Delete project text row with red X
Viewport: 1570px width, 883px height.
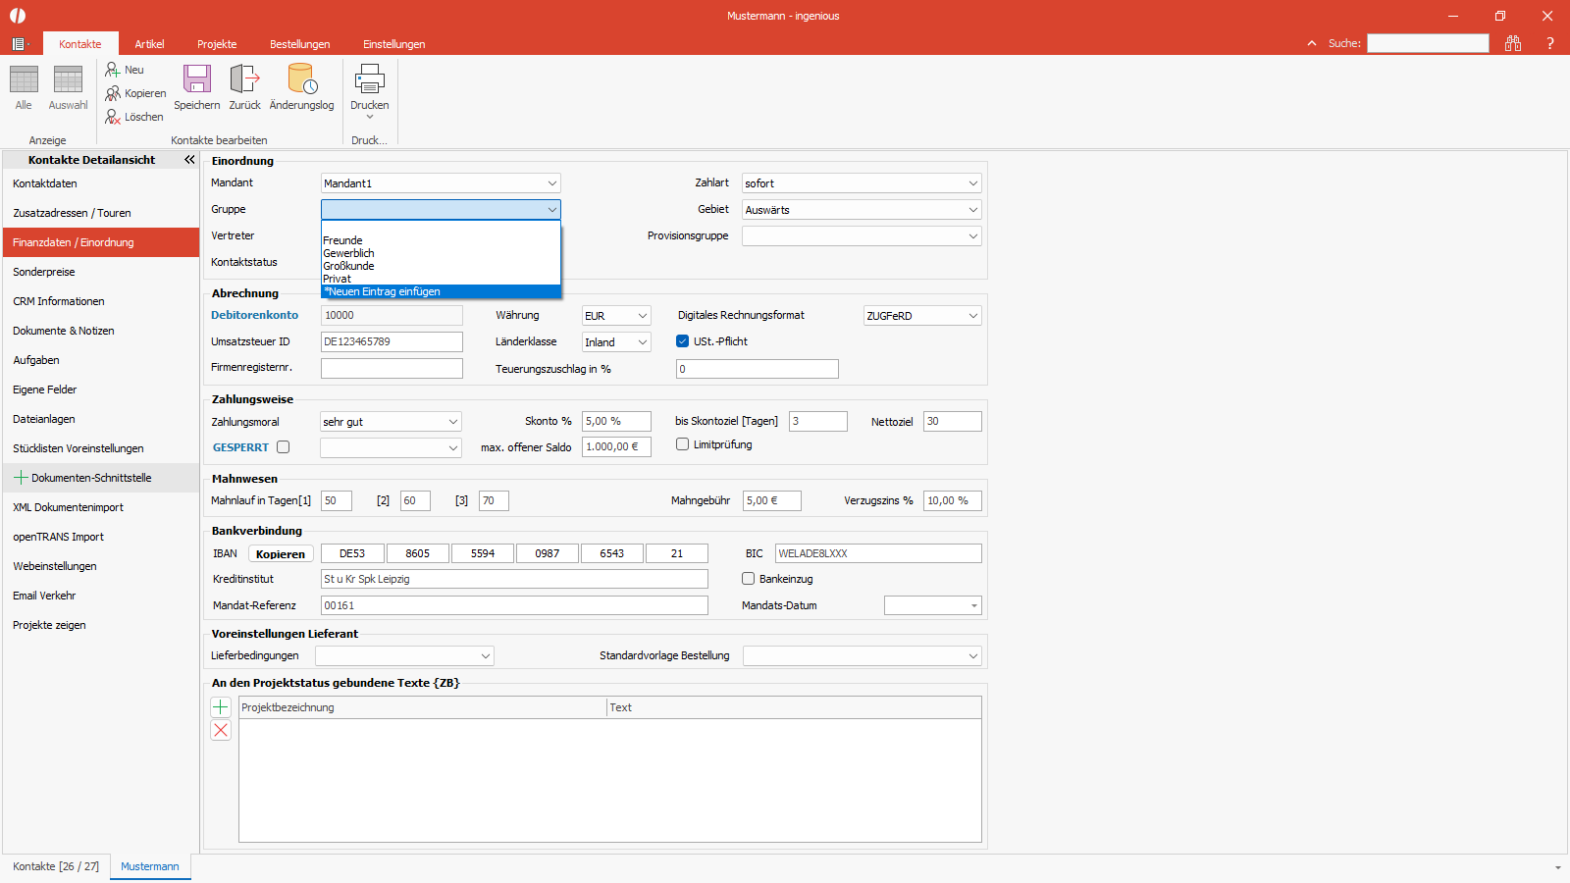coord(221,730)
